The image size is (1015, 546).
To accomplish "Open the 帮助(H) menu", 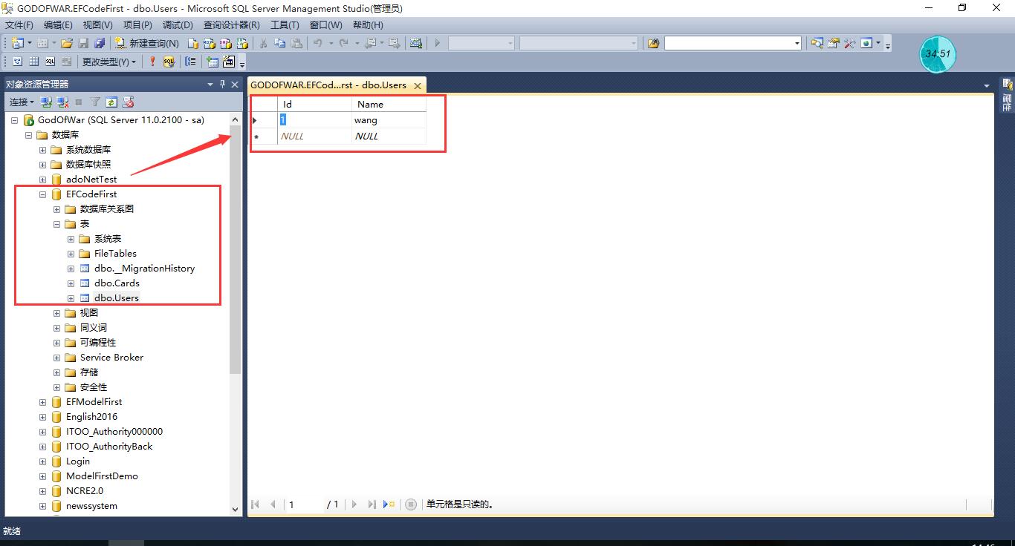I will point(368,24).
